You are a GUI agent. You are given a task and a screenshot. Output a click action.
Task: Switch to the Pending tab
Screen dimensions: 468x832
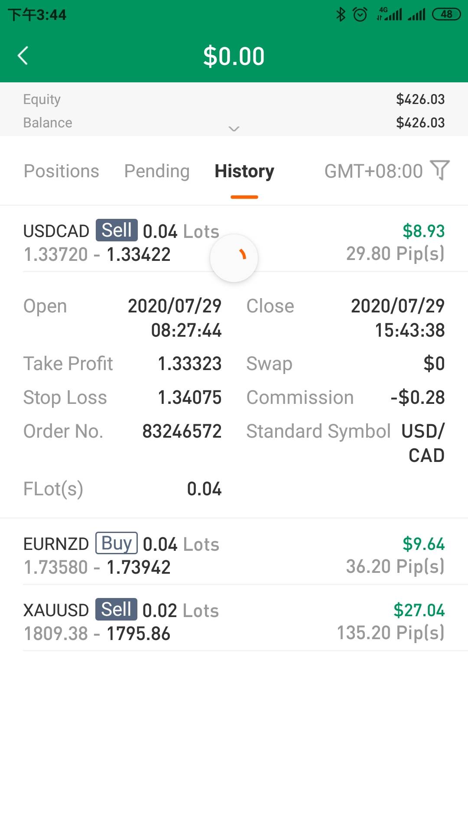pyautogui.click(x=157, y=171)
